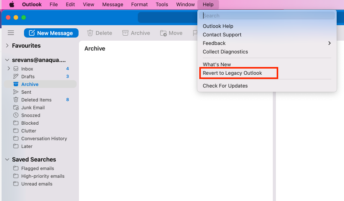The height and width of the screenshot is (201, 344).
Task: Select the Sent folder label
Action: 26,92
